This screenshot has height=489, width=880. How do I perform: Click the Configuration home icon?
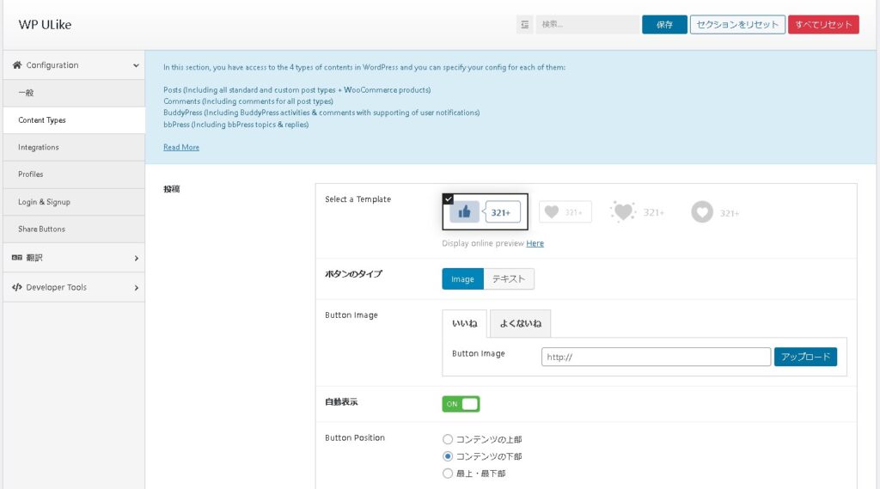17,65
